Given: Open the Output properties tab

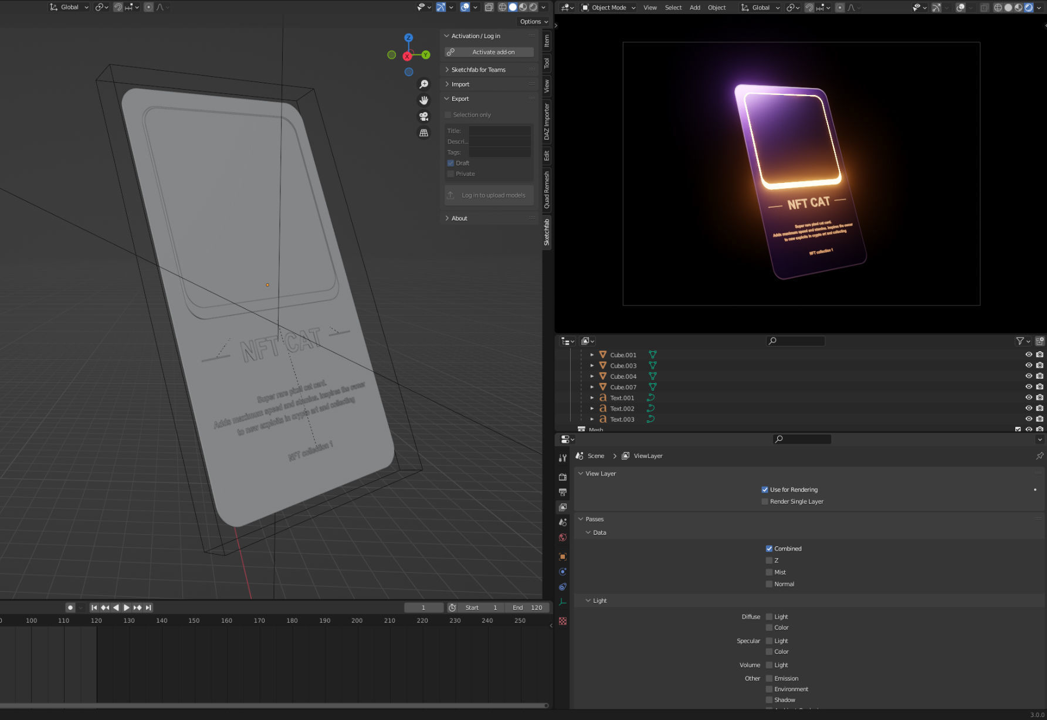Looking at the screenshot, I should pyautogui.click(x=563, y=493).
